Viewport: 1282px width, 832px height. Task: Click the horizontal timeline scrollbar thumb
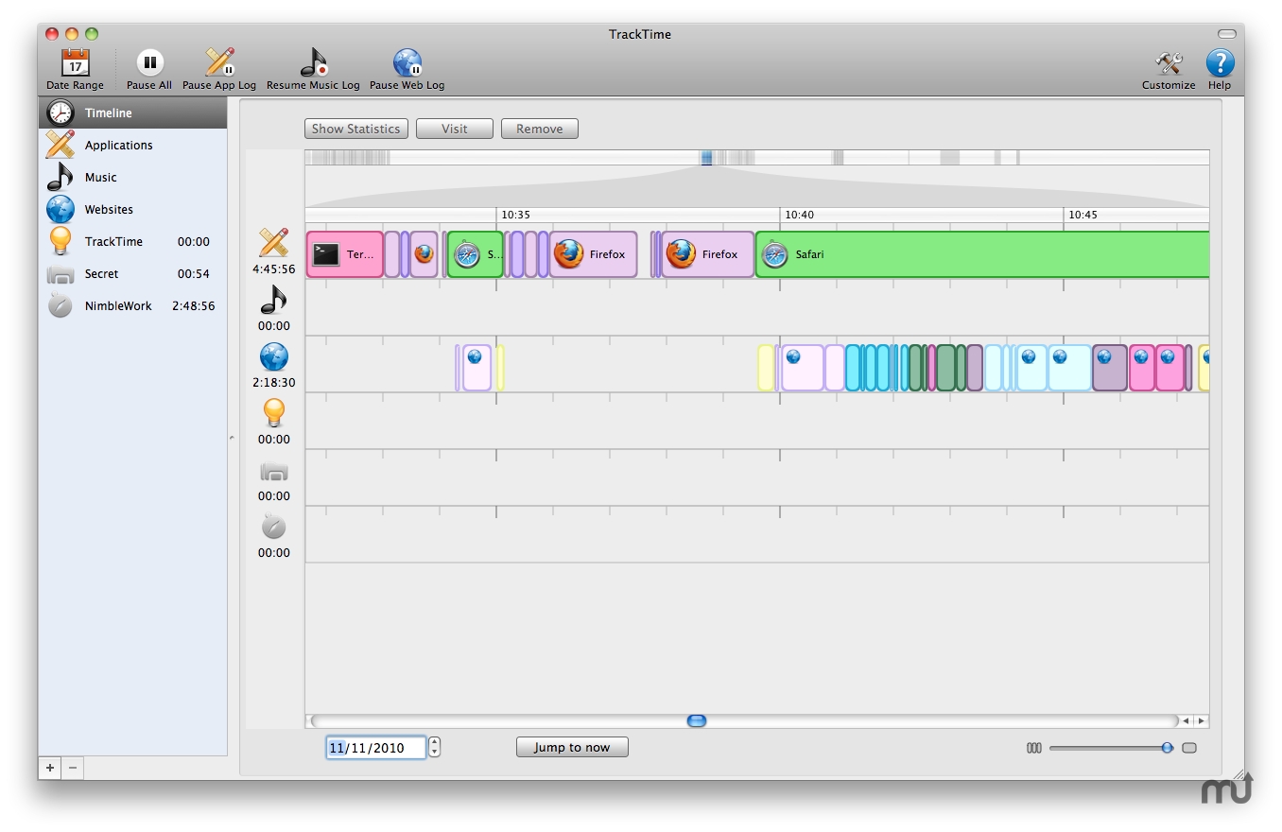pos(697,720)
